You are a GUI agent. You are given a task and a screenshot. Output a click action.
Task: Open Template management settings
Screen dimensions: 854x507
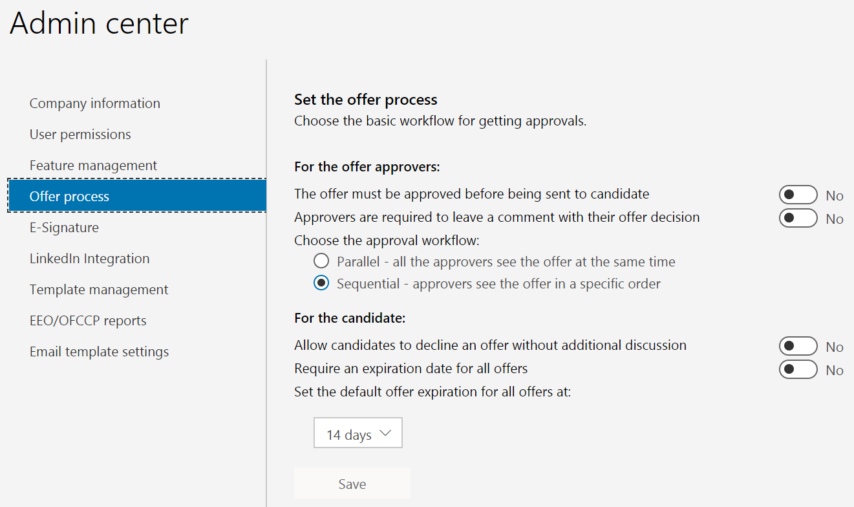tap(98, 289)
